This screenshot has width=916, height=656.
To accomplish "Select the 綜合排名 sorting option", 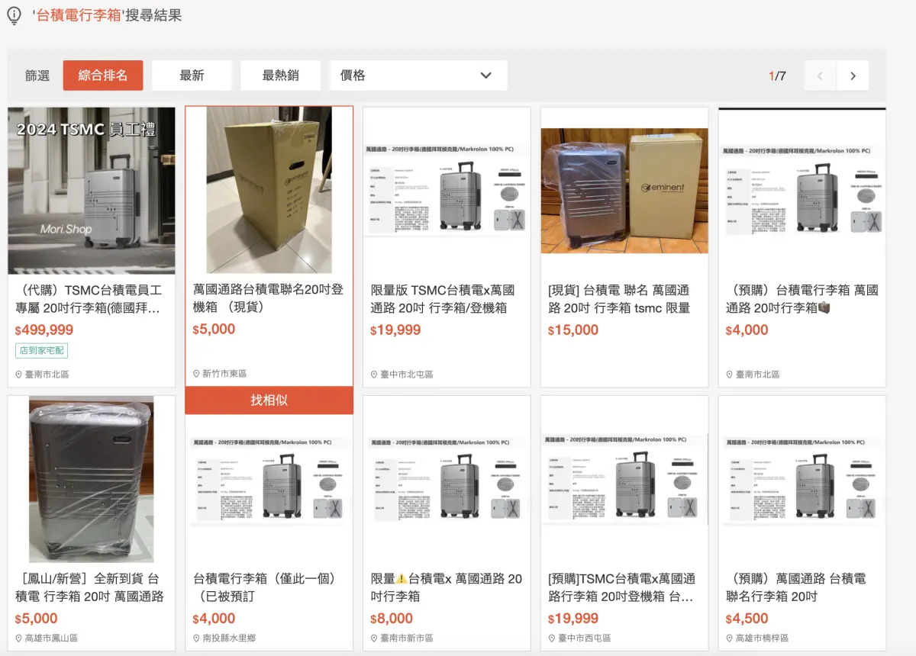I will (103, 75).
